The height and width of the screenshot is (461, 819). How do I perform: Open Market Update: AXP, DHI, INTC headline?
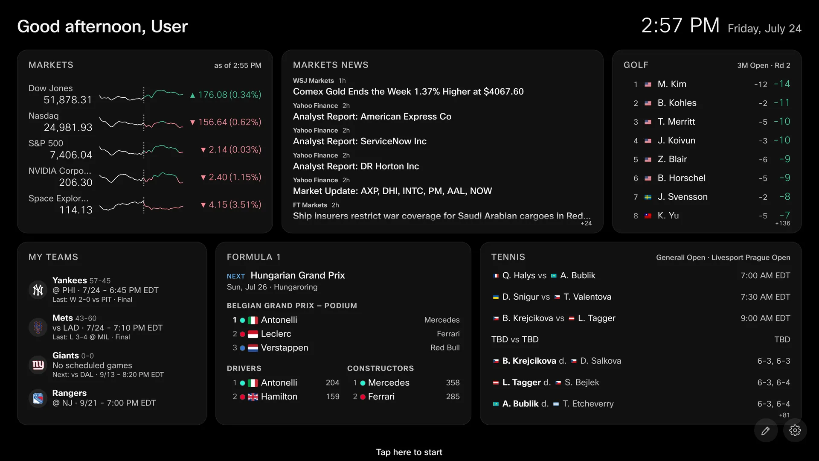click(392, 191)
